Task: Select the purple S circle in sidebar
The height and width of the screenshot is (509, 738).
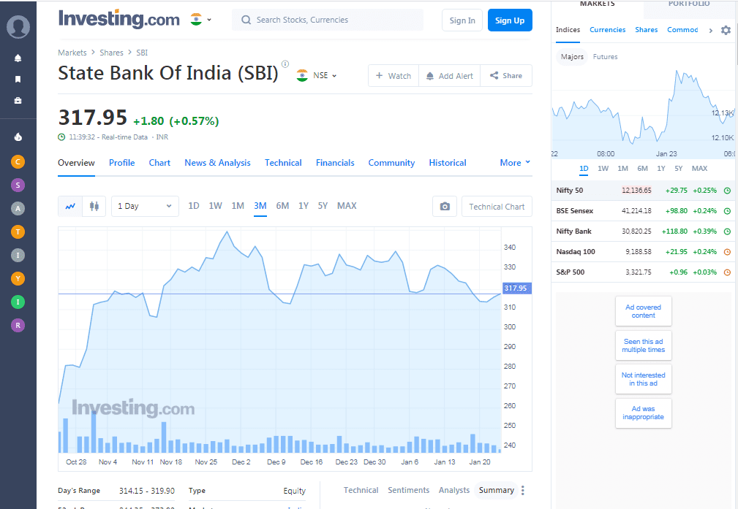Action: 18,185
